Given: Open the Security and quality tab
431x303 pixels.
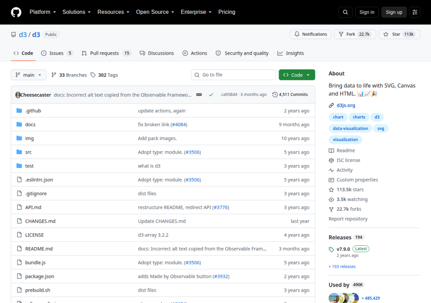Looking at the screenshot, I should pos(242,53).
